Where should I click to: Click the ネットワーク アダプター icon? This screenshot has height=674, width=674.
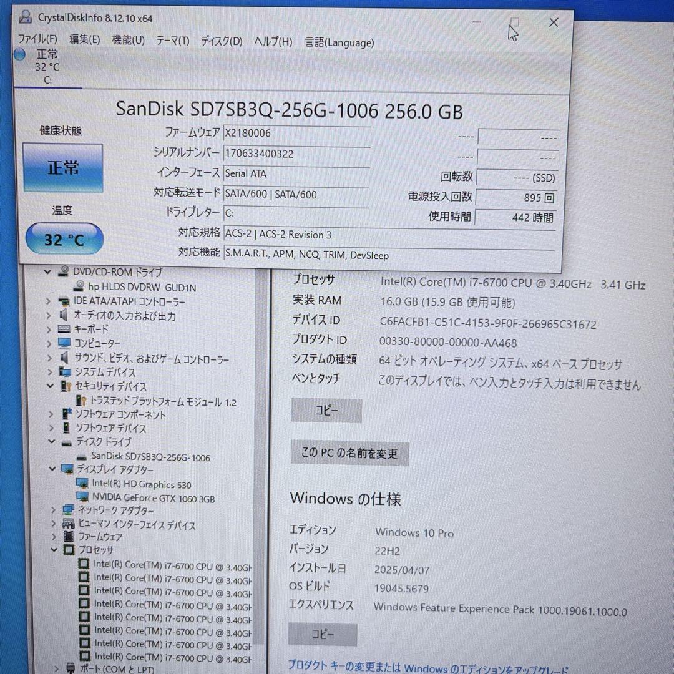69,510
